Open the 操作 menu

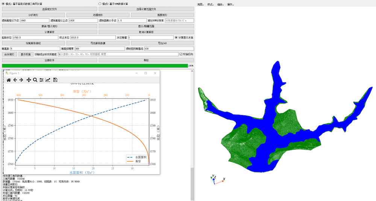230,4
